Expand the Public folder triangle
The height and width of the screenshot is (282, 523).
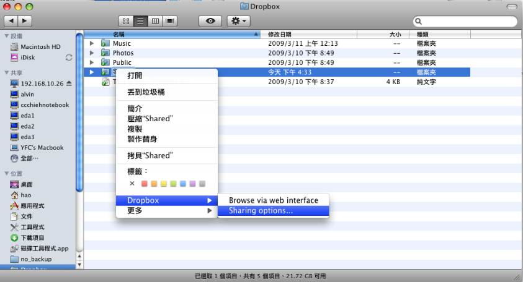pyautogui.click(x=92, y=62)
